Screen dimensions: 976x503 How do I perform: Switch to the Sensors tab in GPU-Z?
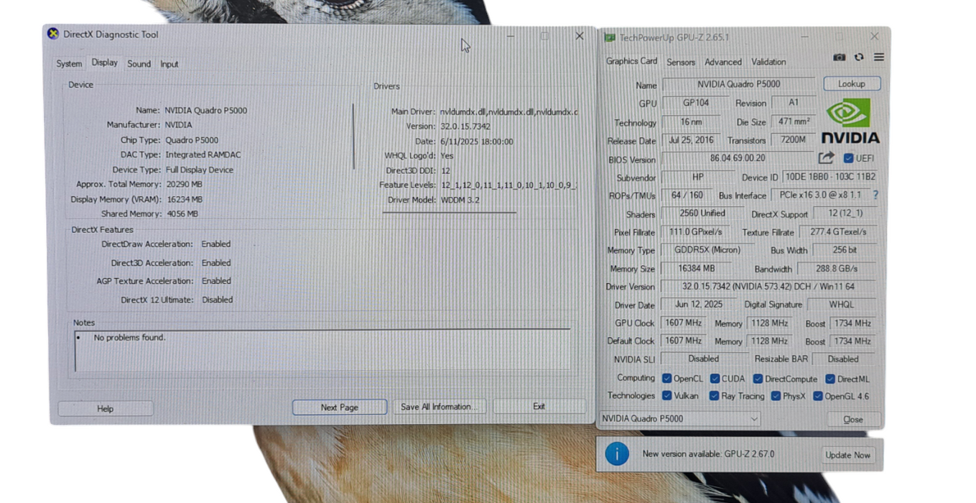pos(680,62)
